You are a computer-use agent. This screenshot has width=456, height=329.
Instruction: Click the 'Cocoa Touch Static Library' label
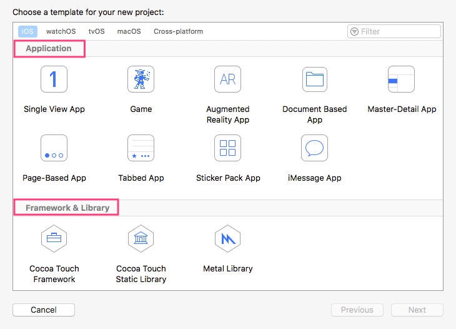point(141,274)
